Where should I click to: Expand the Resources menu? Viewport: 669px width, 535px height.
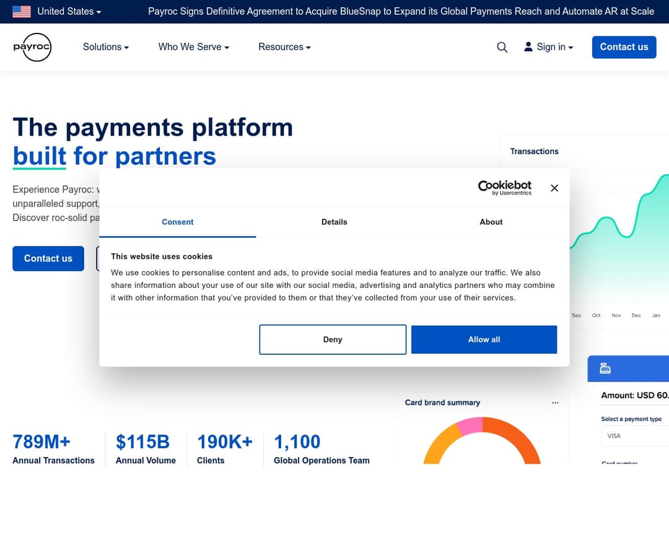[x=284, y=47]
